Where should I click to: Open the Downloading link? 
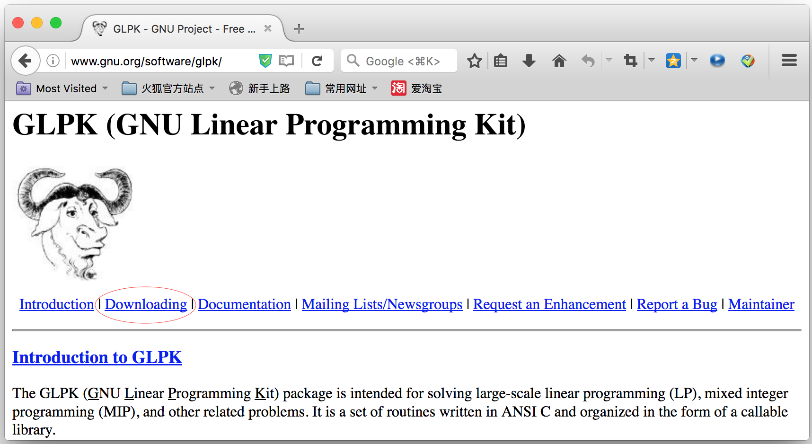[146, 304]
